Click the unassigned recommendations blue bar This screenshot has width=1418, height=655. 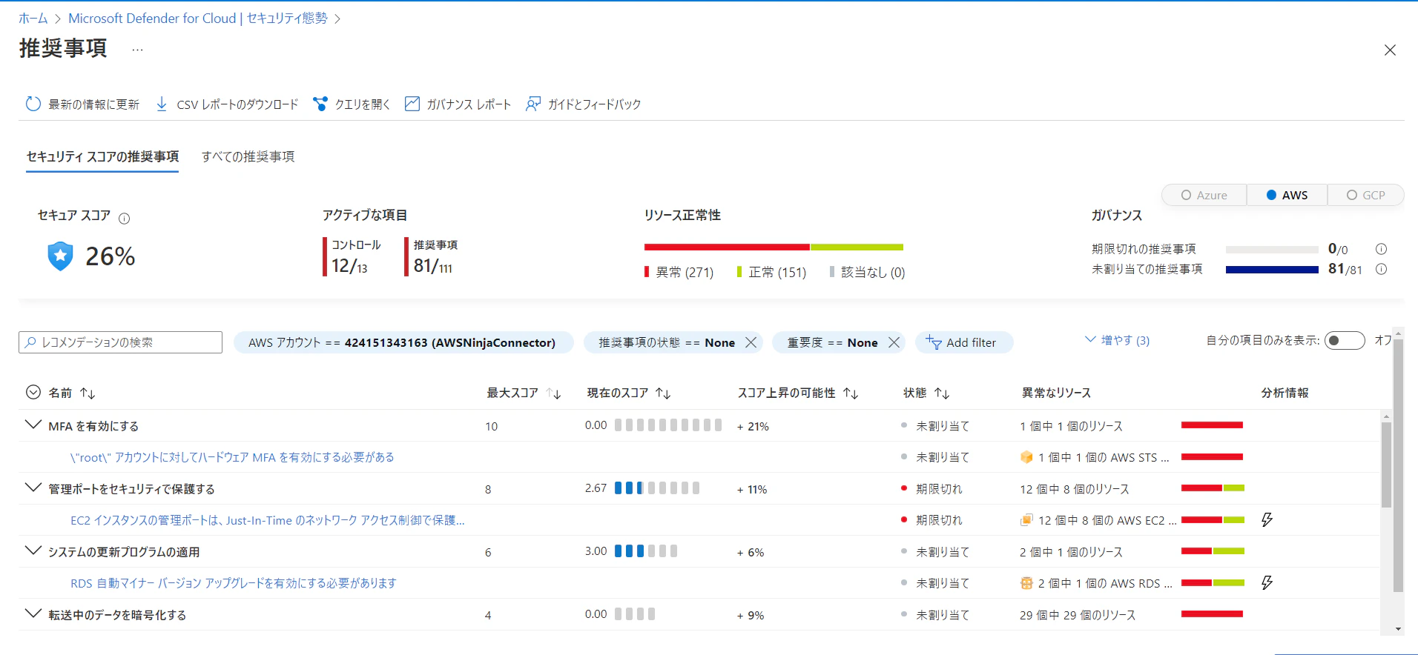[x=1272, y=270]
